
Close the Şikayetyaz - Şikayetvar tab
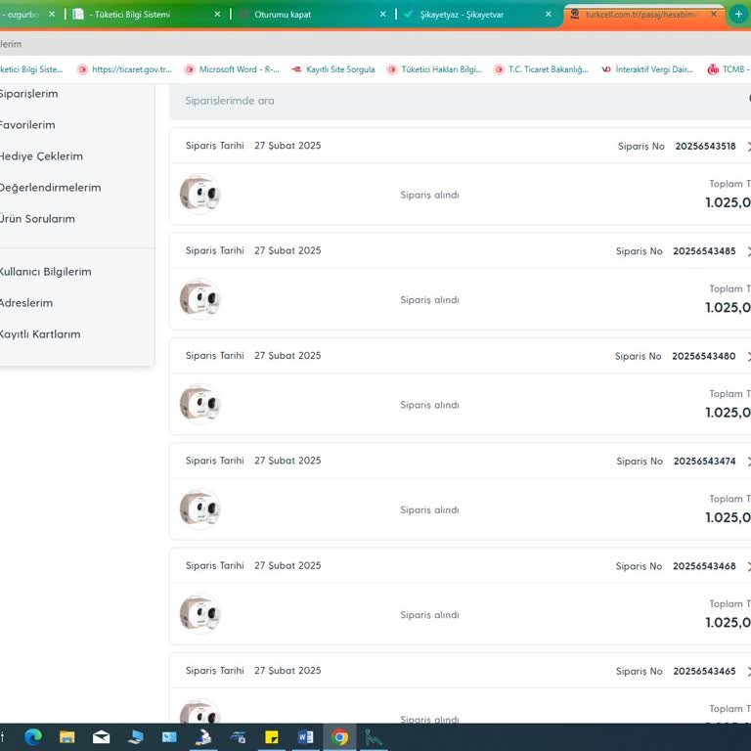pyautogui.click(x=549, y=15)
